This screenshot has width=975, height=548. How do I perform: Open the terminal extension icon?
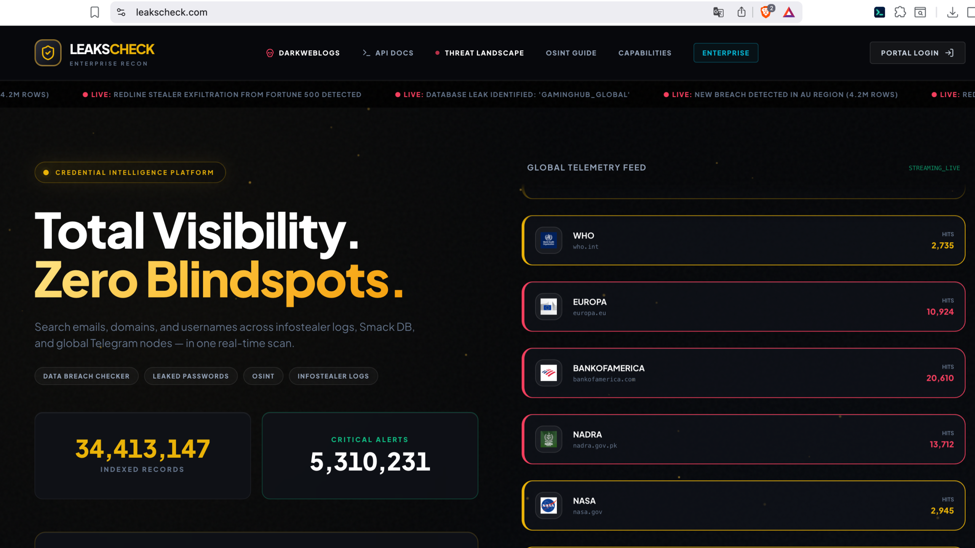(x=879, y=12)
